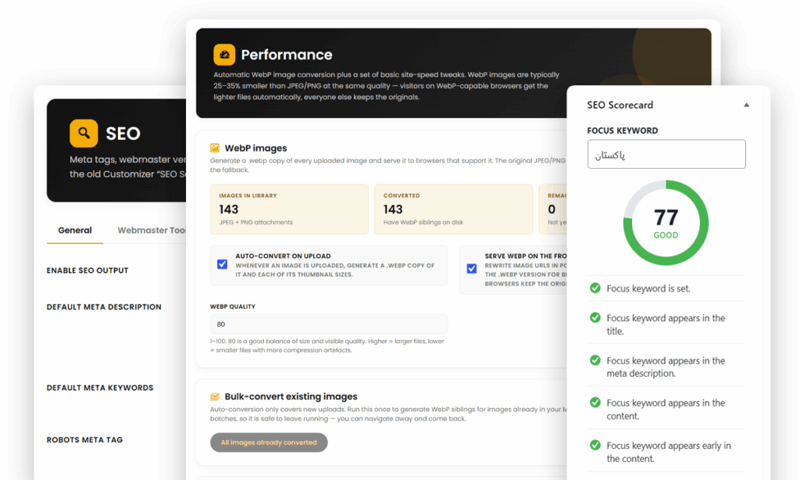Click the 'FOCUS KEYWORD' label
Viewport: 800px width, 480px height.
coord(623,131)
